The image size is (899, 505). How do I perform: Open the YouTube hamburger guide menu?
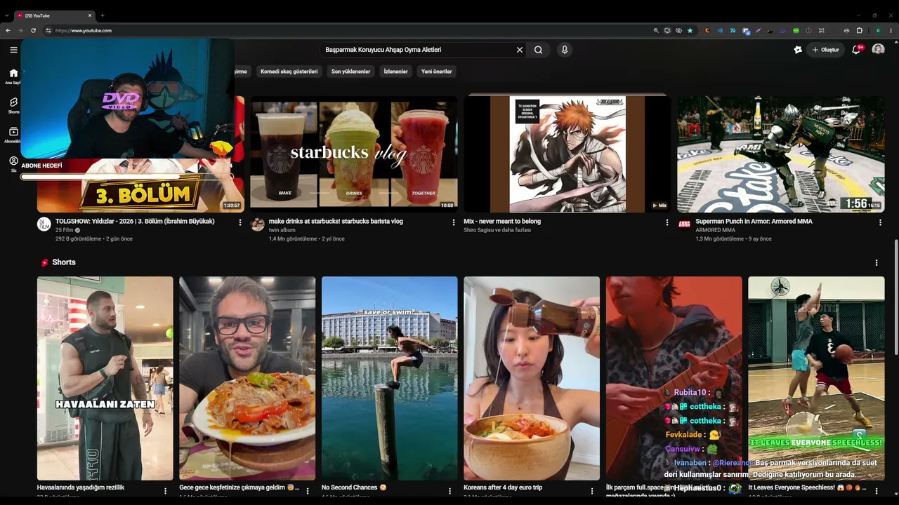coord(13,50)
